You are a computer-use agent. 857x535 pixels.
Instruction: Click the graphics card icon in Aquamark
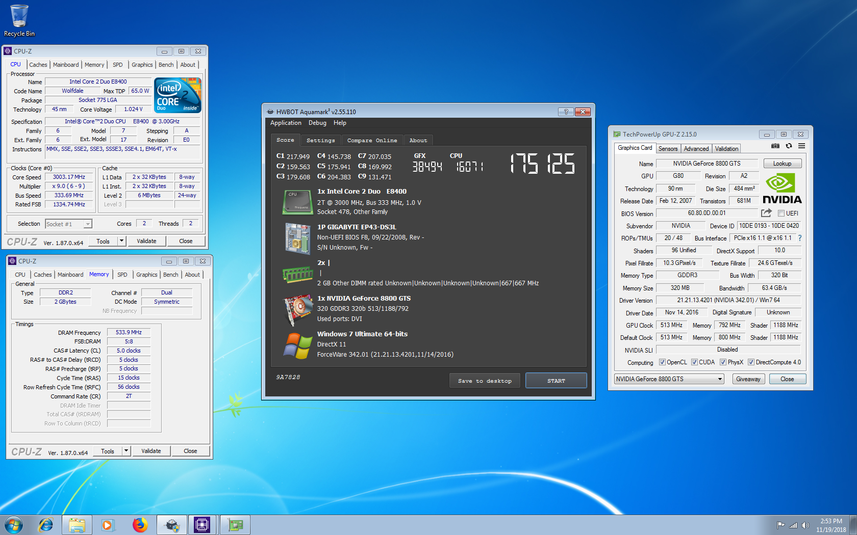point(298,310)
